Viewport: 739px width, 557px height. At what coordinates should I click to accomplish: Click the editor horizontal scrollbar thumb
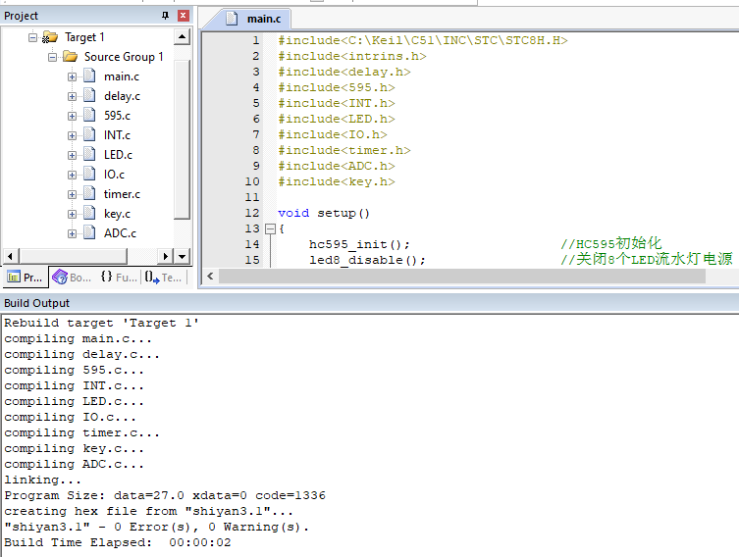(462, 277)
